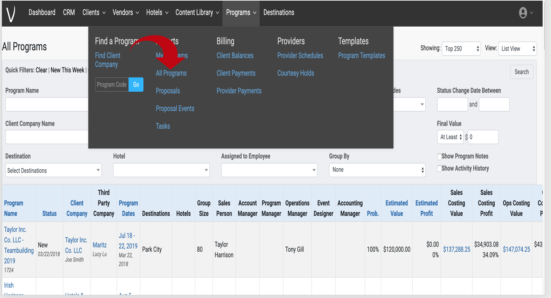Sort by Program Name column

[14, 208]
